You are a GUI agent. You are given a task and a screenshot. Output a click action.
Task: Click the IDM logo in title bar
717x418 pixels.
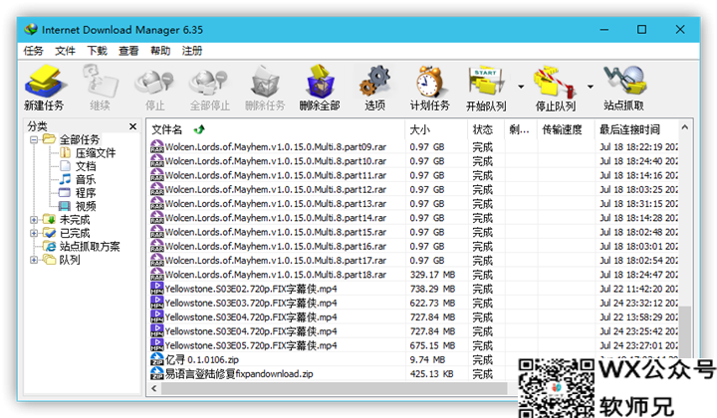click(x=31, y=29)
